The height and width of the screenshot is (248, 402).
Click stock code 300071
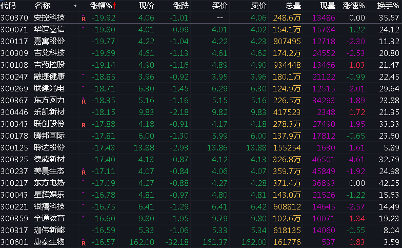14,30
